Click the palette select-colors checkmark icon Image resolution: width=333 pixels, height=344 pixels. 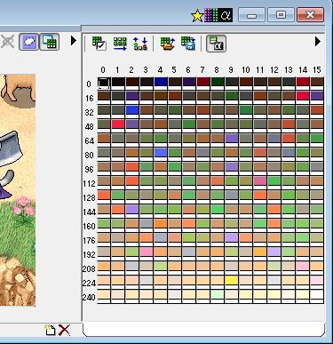[x=99, y=44]
